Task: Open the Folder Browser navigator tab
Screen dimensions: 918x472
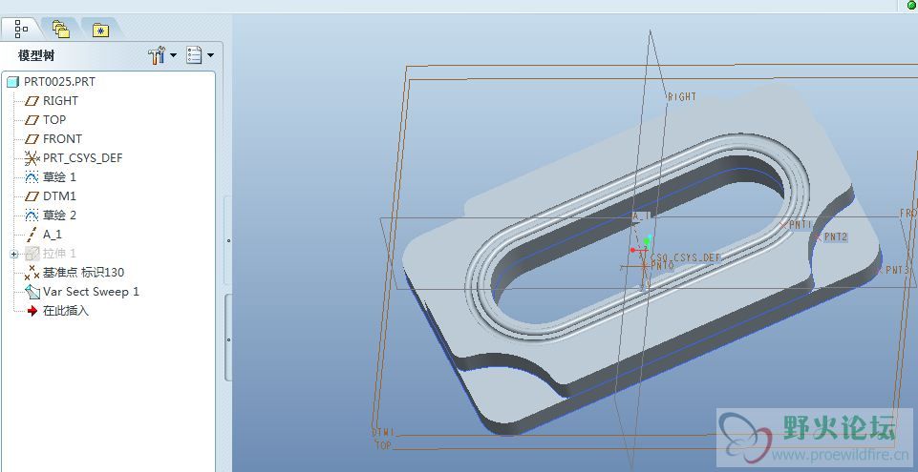Action: tap(60, 29)
